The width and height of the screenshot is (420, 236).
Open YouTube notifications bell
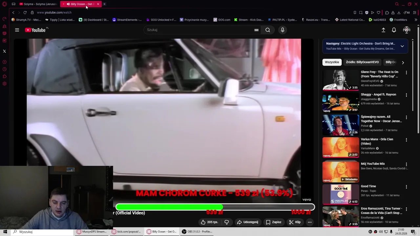tap(394, 30)
